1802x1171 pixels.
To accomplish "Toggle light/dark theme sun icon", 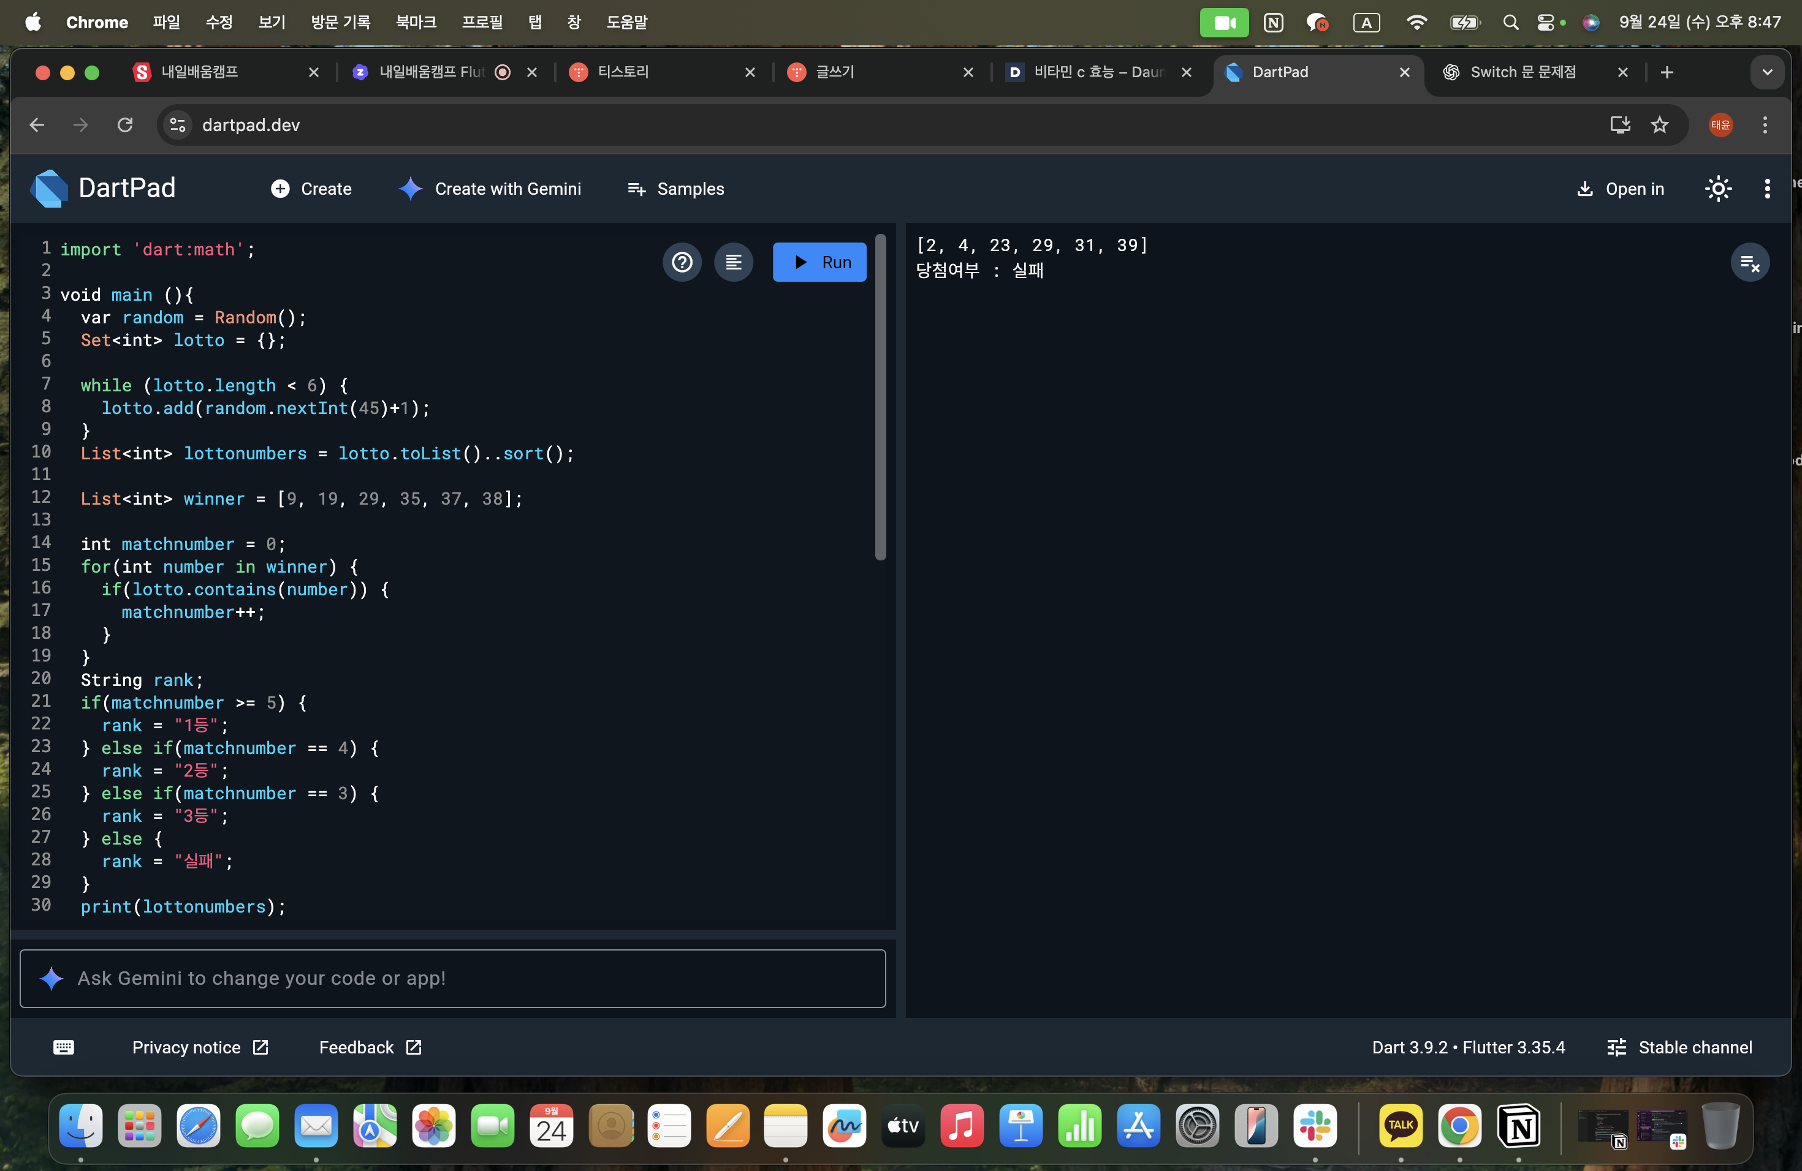I will coord(1718,189).
